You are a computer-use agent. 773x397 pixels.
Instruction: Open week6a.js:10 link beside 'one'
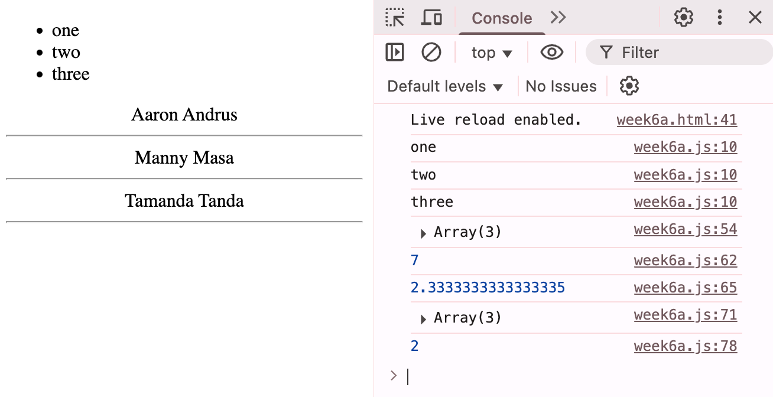coord(686,147)
